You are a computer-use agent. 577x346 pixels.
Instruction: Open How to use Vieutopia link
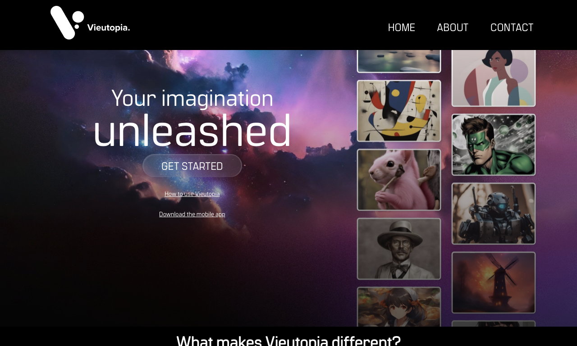(192, 194)
